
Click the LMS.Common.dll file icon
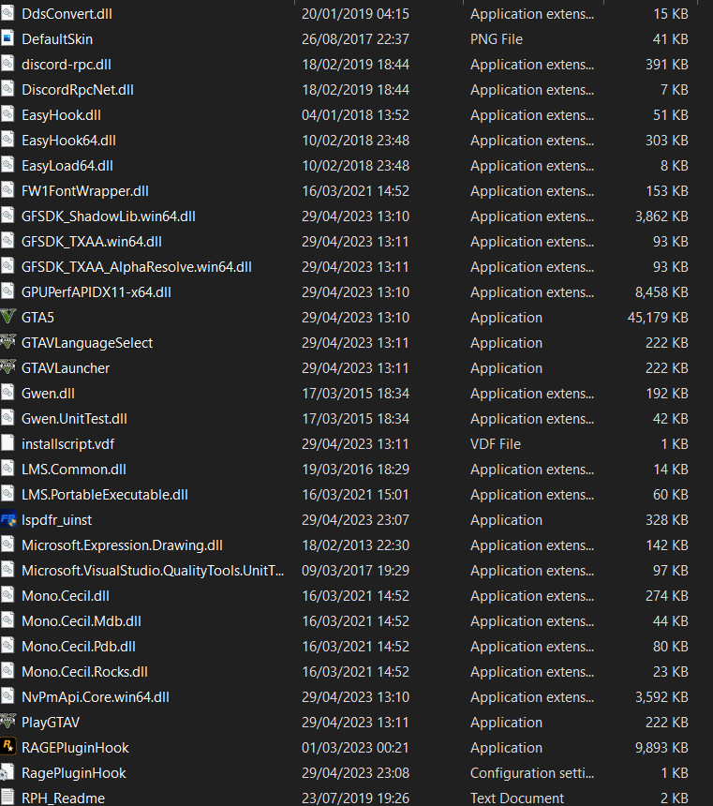pyautogui.click(x=7, y=469)
